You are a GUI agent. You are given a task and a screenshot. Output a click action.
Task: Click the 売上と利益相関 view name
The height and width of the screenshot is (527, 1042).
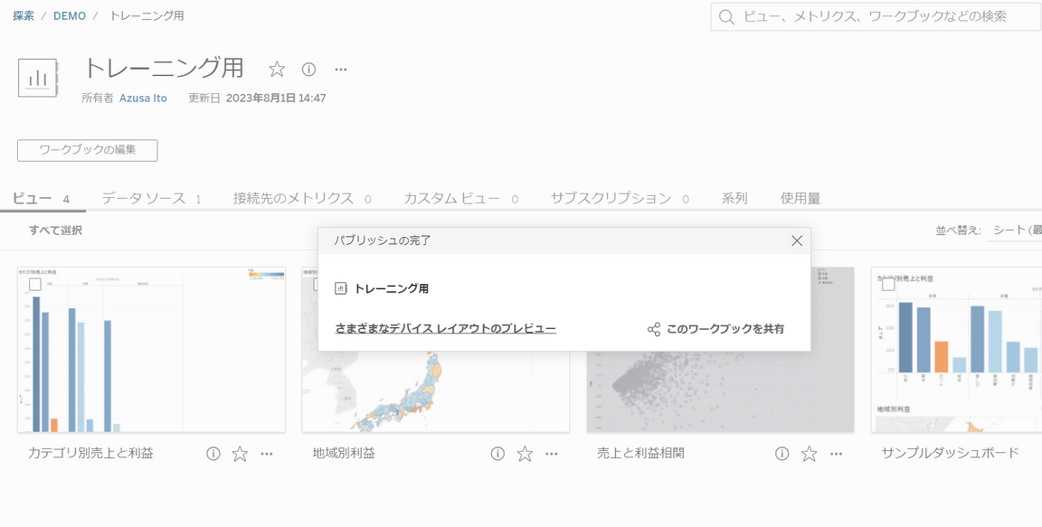[x=640, y=453]
